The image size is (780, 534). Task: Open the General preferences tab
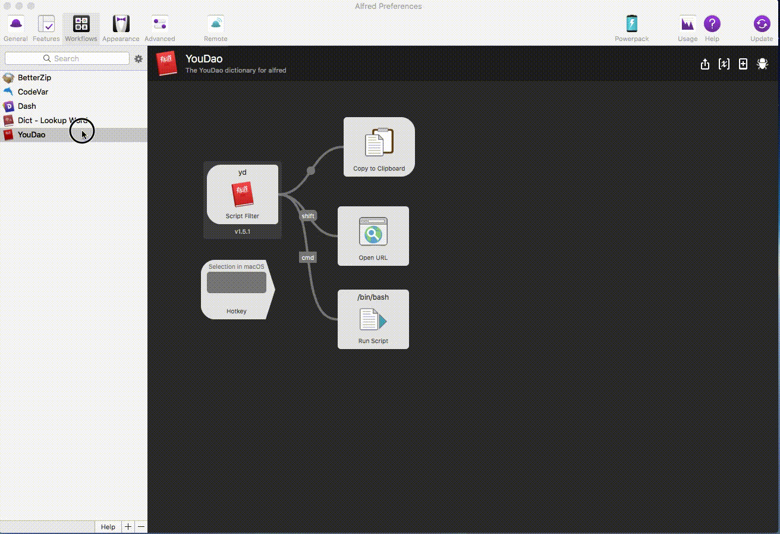tap(15, 29)
